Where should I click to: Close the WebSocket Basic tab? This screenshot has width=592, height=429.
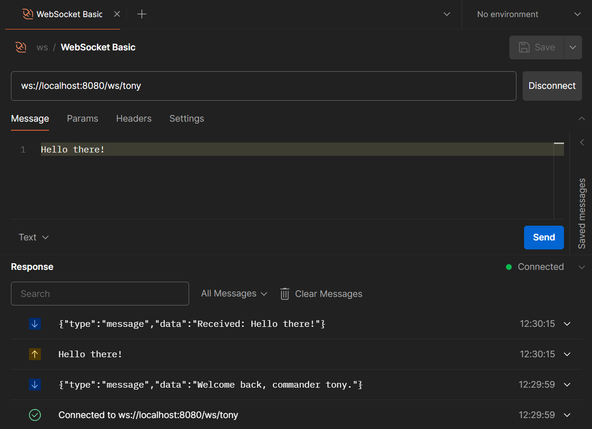117,14
